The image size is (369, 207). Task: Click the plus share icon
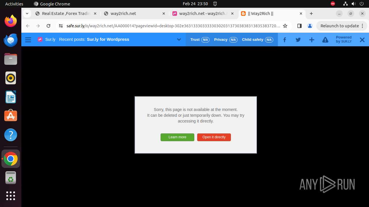312,40
